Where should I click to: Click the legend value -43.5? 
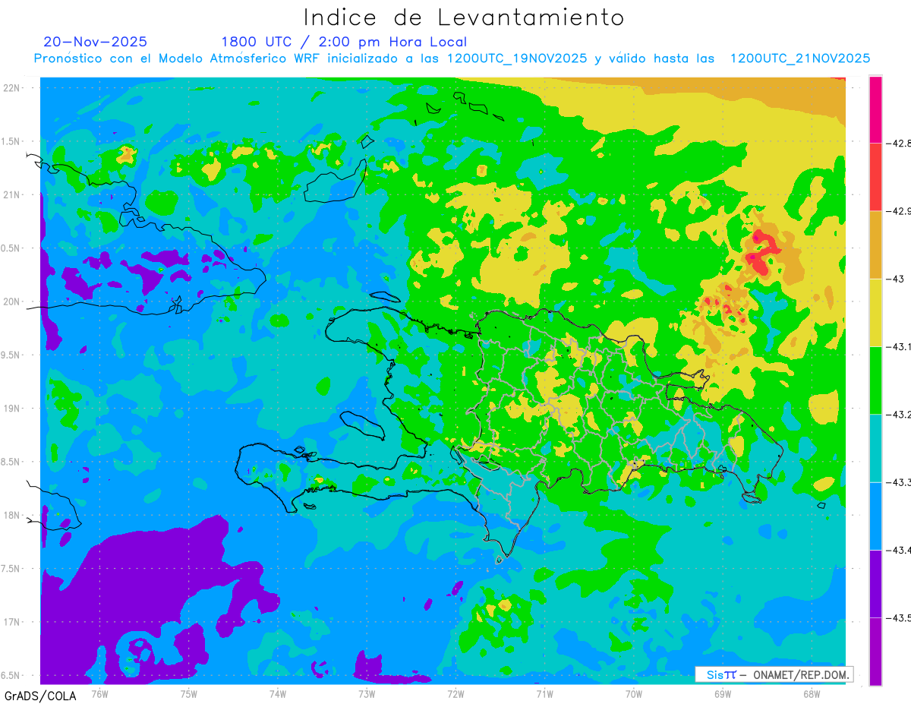900,617
